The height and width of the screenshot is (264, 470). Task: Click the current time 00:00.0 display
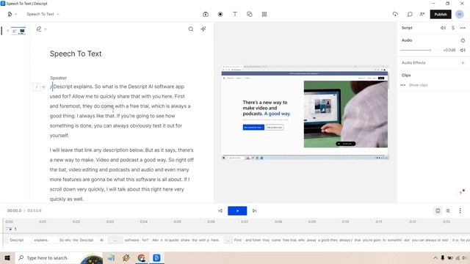(x=14, y=210)
